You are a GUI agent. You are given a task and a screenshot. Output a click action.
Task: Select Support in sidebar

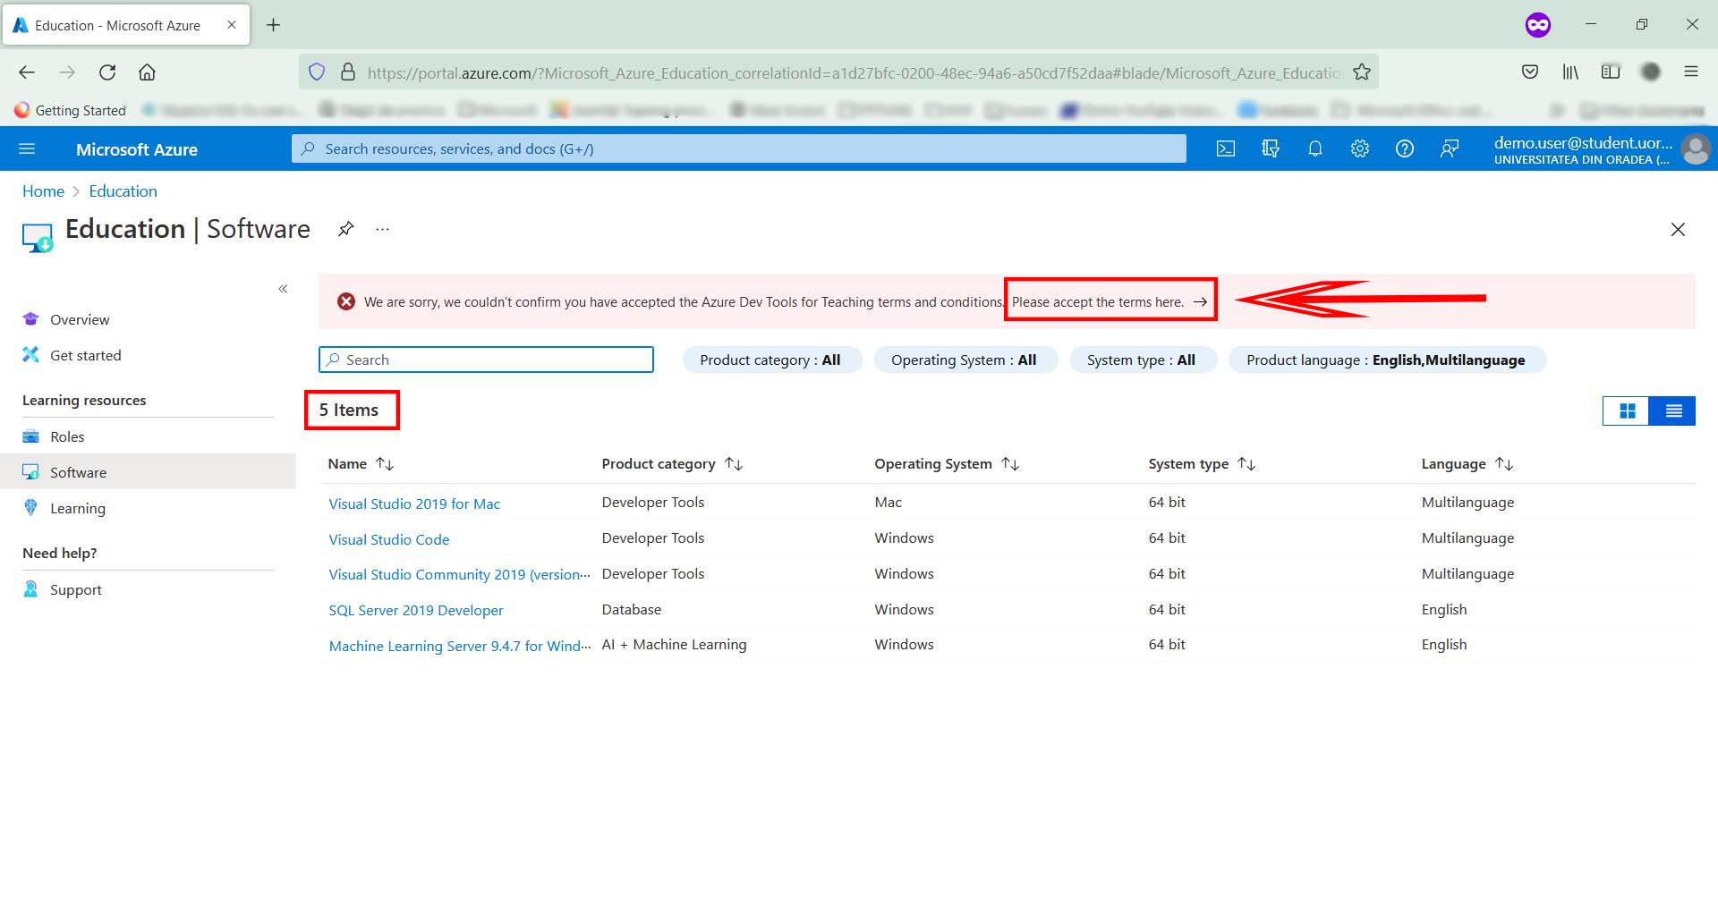click(148, 589)
